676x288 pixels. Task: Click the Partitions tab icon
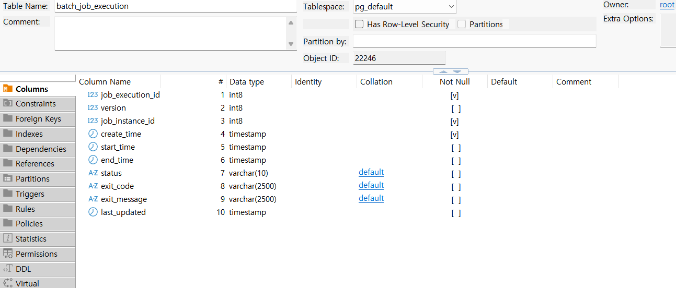pyautogui.click(x=8, y=178)
